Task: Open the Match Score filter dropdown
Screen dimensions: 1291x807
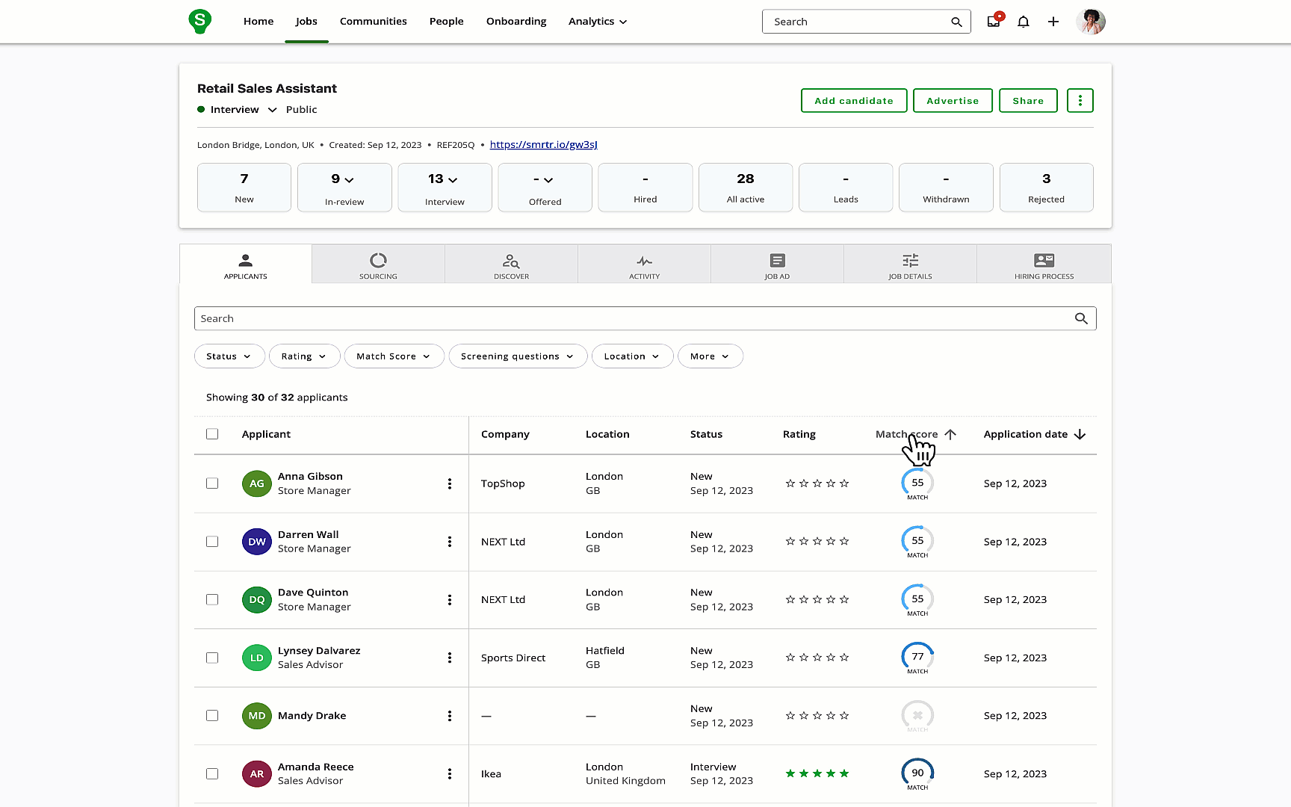Action: pyautogui.click(x=394, y=356)
